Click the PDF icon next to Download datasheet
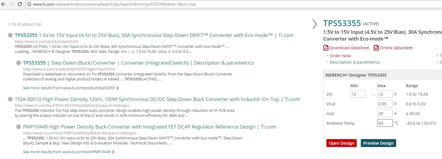This screenshot has width=442, height=159. [x=326, y=48]
